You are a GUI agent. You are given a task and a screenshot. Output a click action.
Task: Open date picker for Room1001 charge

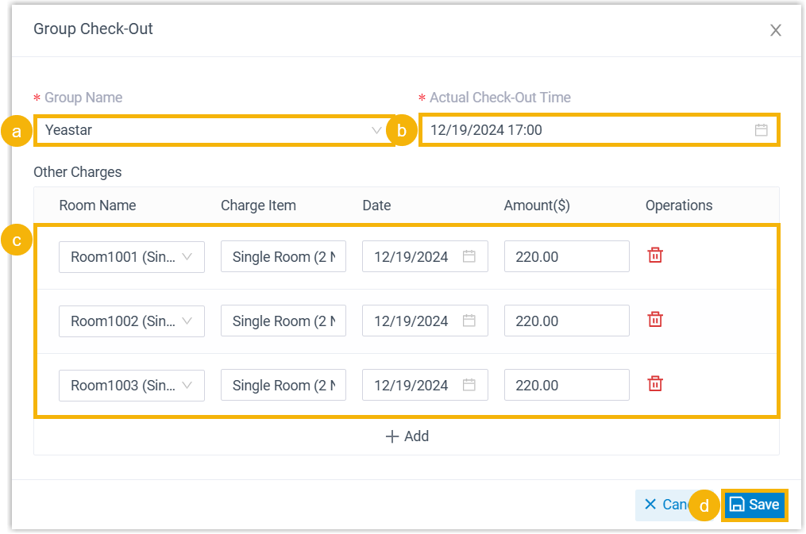pos(469,257)
